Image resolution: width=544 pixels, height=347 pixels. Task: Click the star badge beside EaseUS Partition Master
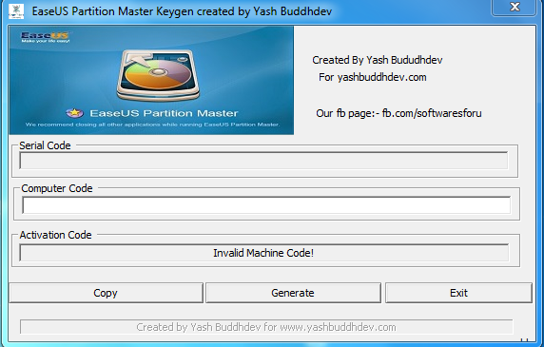pos(74,113)
